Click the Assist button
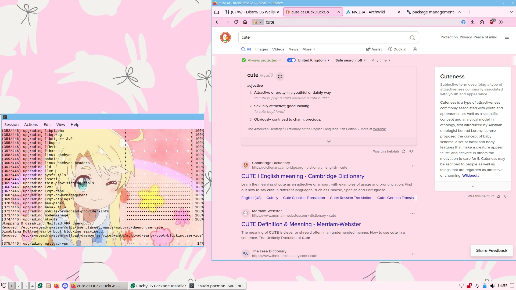Viewport: 516px width, 290px height. [374, 49]
